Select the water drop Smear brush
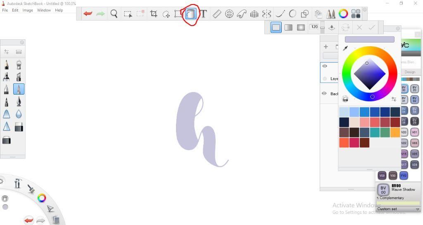 point(19,114)
